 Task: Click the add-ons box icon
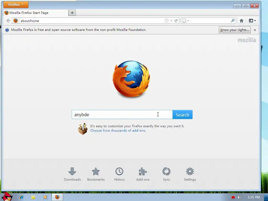(x=83, y=129)
